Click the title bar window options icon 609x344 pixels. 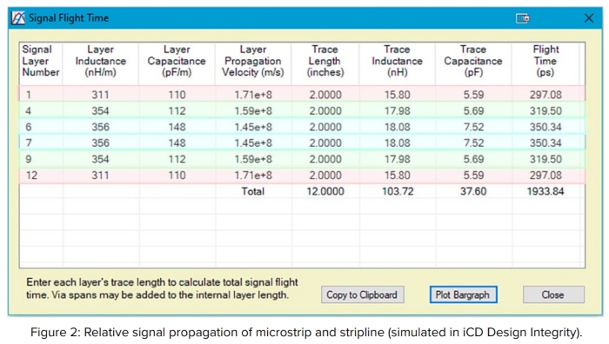pyautogui.click(x=522, y=18)
